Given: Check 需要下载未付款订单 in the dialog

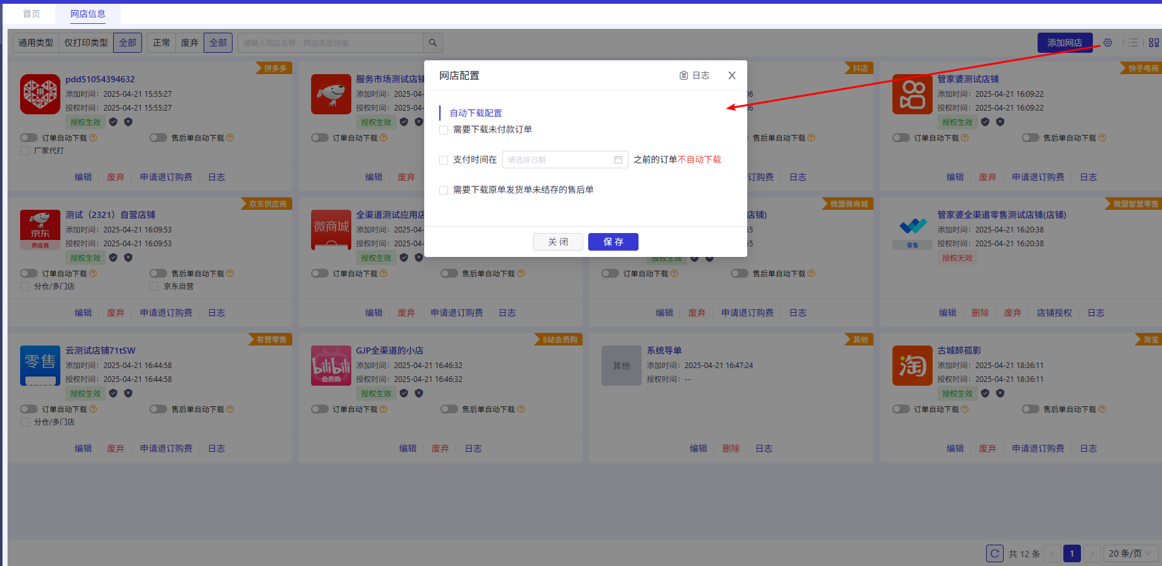Looking at the screenshot, I should pyautogui.click(x=444, y=130).
